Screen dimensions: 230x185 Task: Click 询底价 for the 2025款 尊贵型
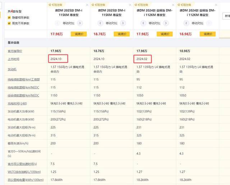coord(79,34)
